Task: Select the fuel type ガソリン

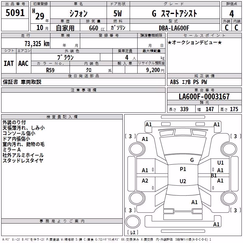Action: [118, 28]
